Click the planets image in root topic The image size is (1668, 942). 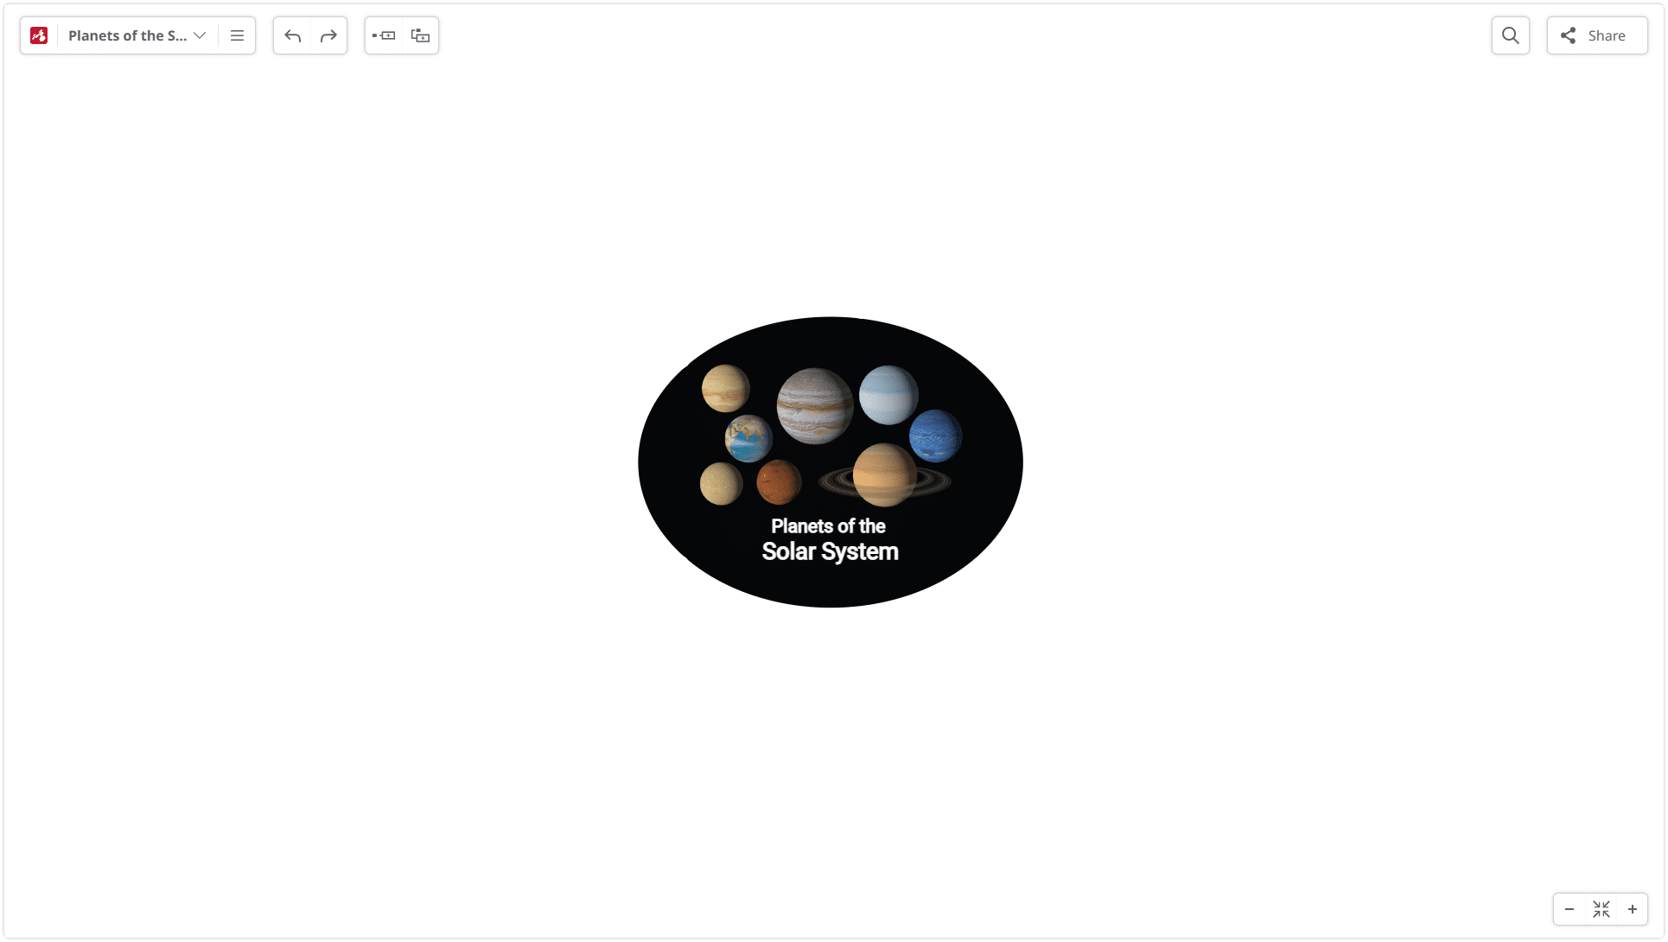click(831, 436)
